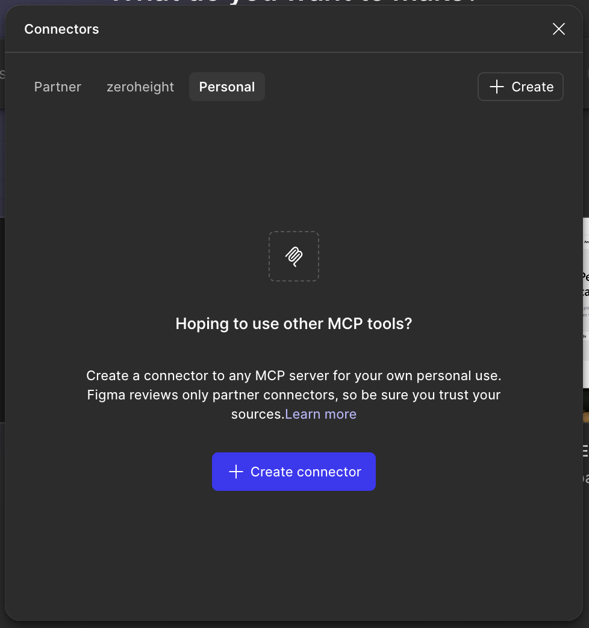Close the Connectors dialog with the X
The image size is (589, 628).
(x=558, y=29)
